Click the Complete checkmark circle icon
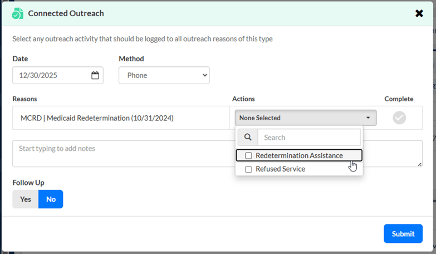Image resolution: width=436 pixels, height=254 pixels. [x=399, y=118]
